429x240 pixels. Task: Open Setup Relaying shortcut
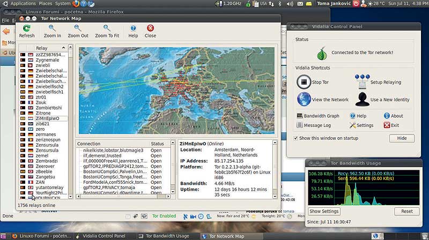(378, 82)
